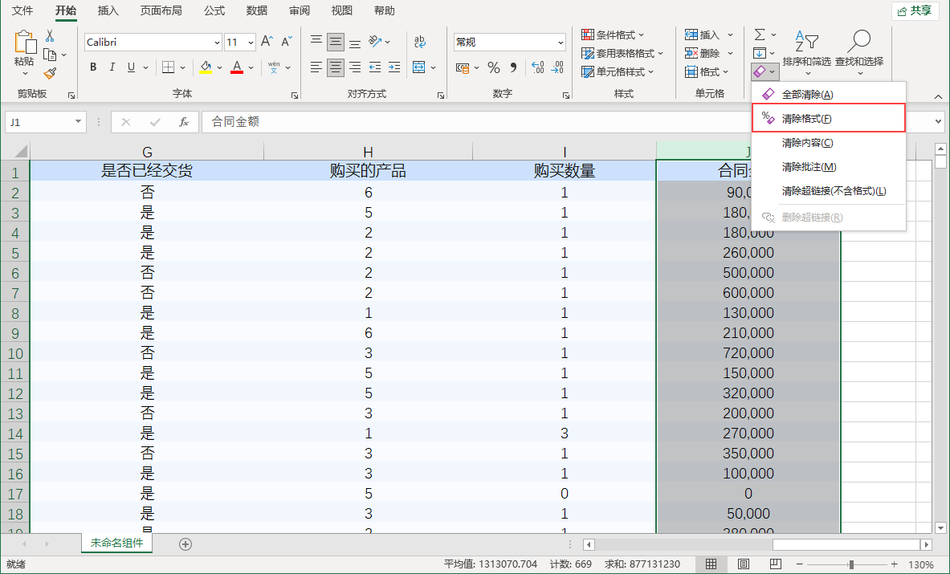
Task: Switch to Page Layout view icon
Action: point(744,564)
